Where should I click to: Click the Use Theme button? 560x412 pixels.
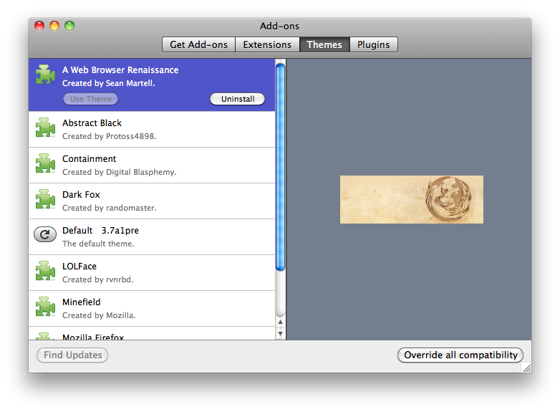[91, 99]
